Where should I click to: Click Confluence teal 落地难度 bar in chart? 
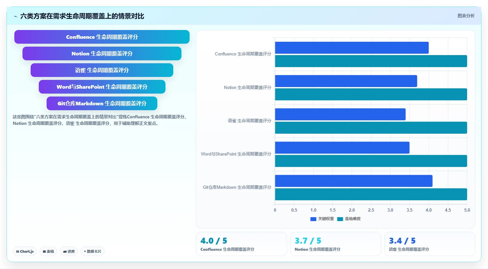point(371,61)
